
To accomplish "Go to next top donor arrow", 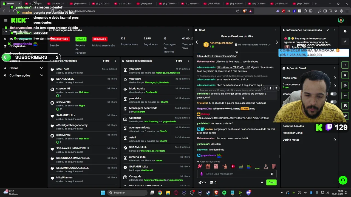I will click(x=277, y=42).
